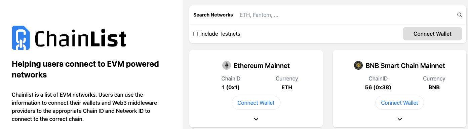
Task: Click the ChainList chain-link logo icon
Action: 21,38
